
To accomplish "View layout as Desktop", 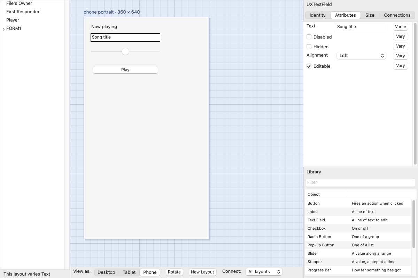I will point(106,272).
